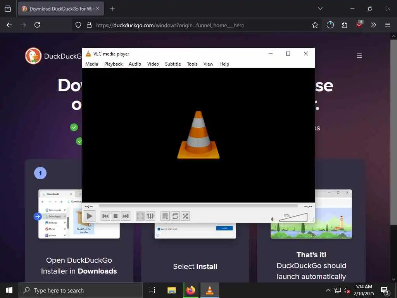Go back in Firefox
The width and height of the screenshot is (397, 298).
pyautogui.click(x=9, y=25)
